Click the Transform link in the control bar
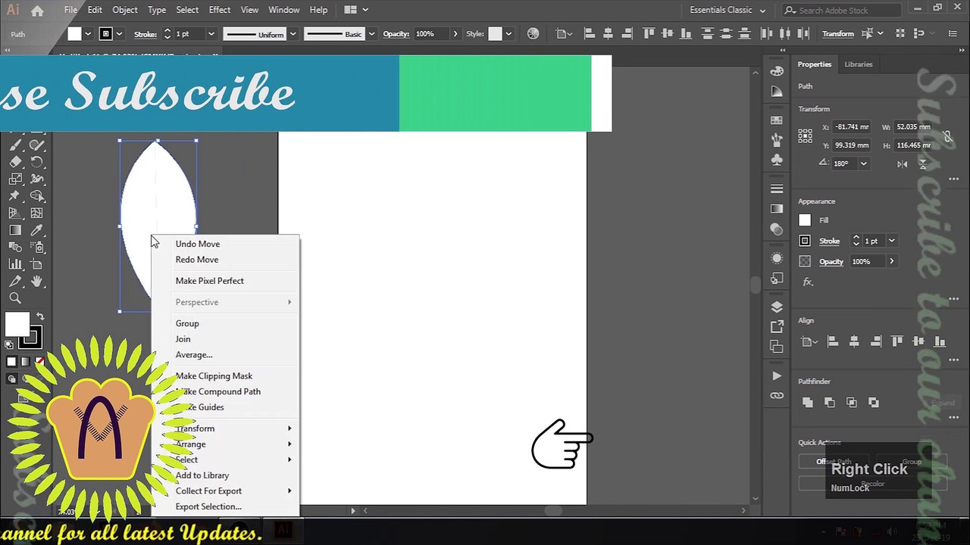The width and height of the screenshot is (970, 545). [x=837, y=34]
